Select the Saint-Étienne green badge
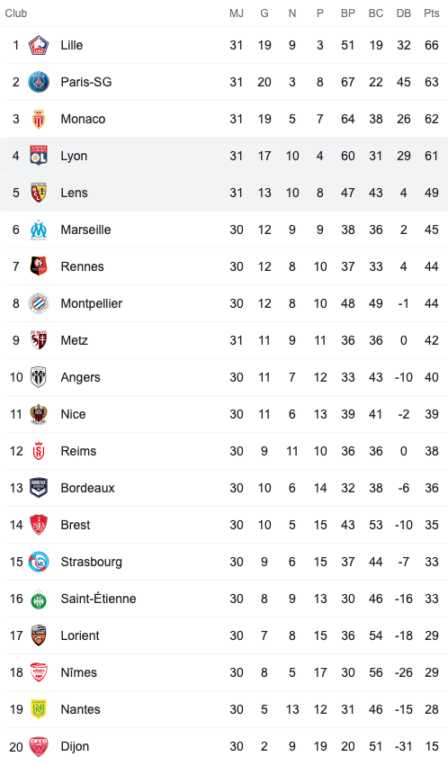This screenshot has height=766, width=448. (x=38, y=599)
